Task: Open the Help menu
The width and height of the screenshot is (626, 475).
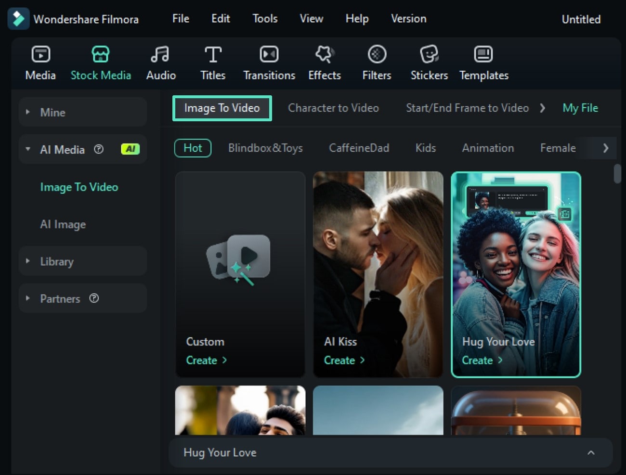Action: [x=357, y=19]
